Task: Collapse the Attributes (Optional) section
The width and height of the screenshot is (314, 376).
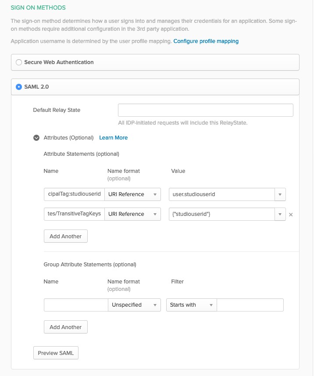Action: pos(36,138)
